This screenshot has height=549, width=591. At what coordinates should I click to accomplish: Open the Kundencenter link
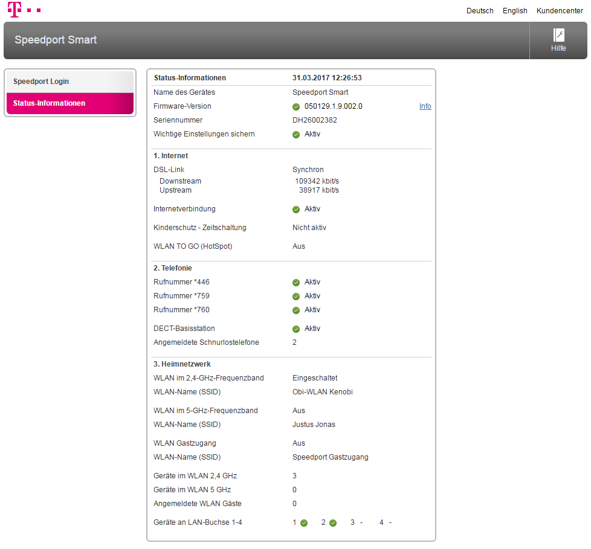[560, 10]
